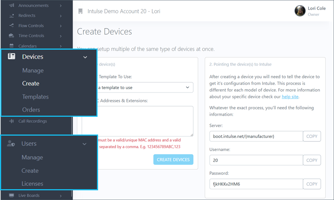Click the Flow Controls icon
The image size is (334, 200).
pyautogui.click(x=11, y=26)
